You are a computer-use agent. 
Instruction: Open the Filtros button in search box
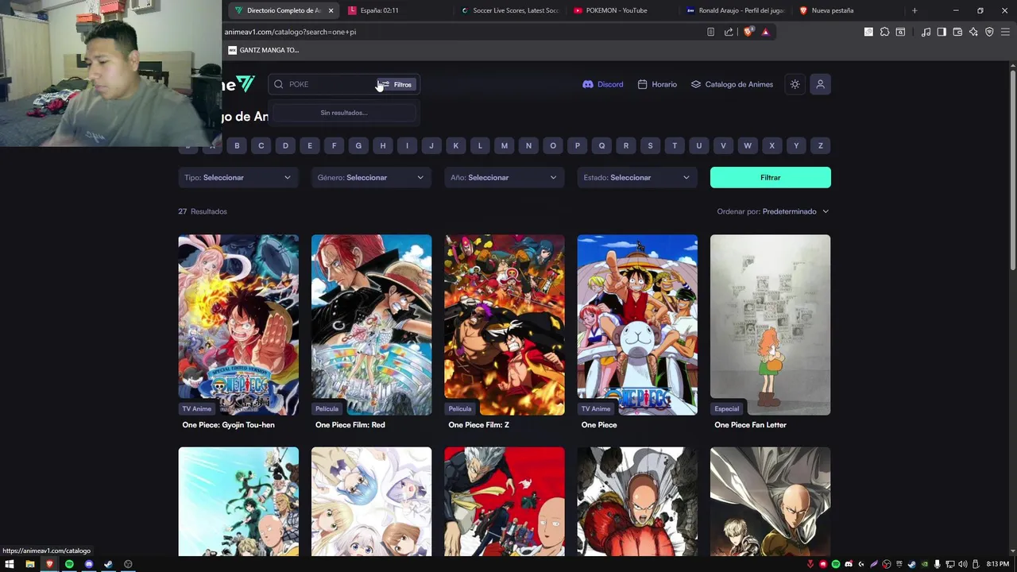coord(396,84)
